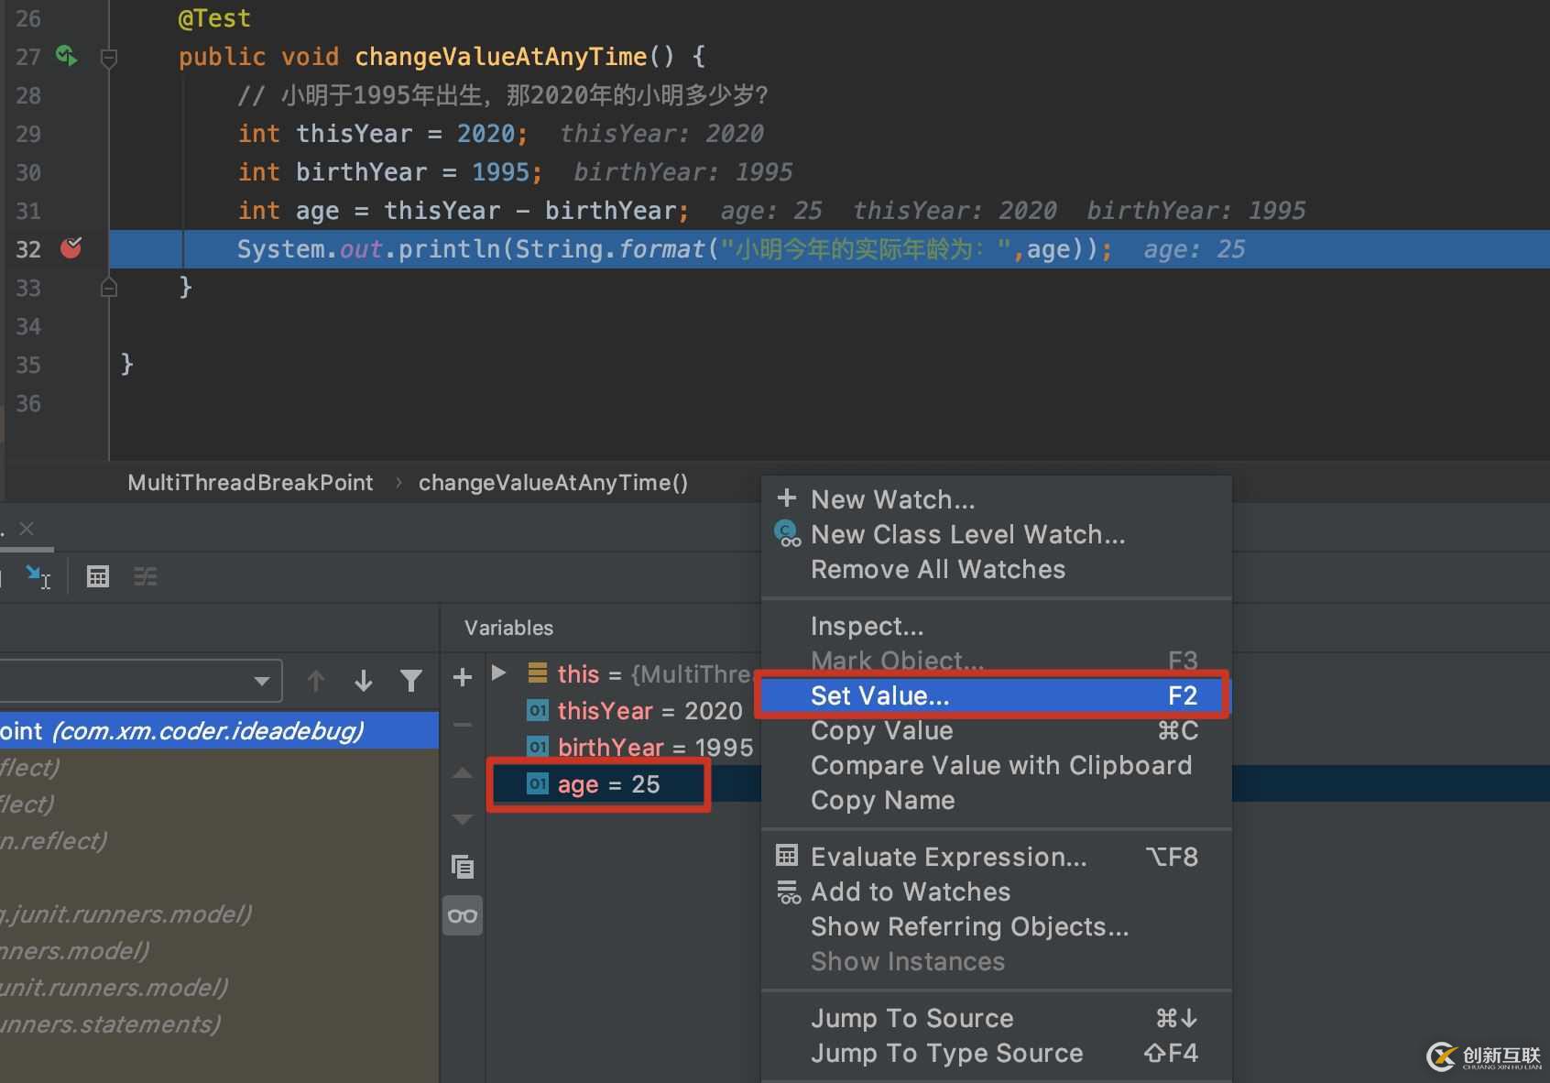Open Evaluate Expression... from context menu
The width and height of the screenshot is (1550, 1083).
tap(995, 857)
